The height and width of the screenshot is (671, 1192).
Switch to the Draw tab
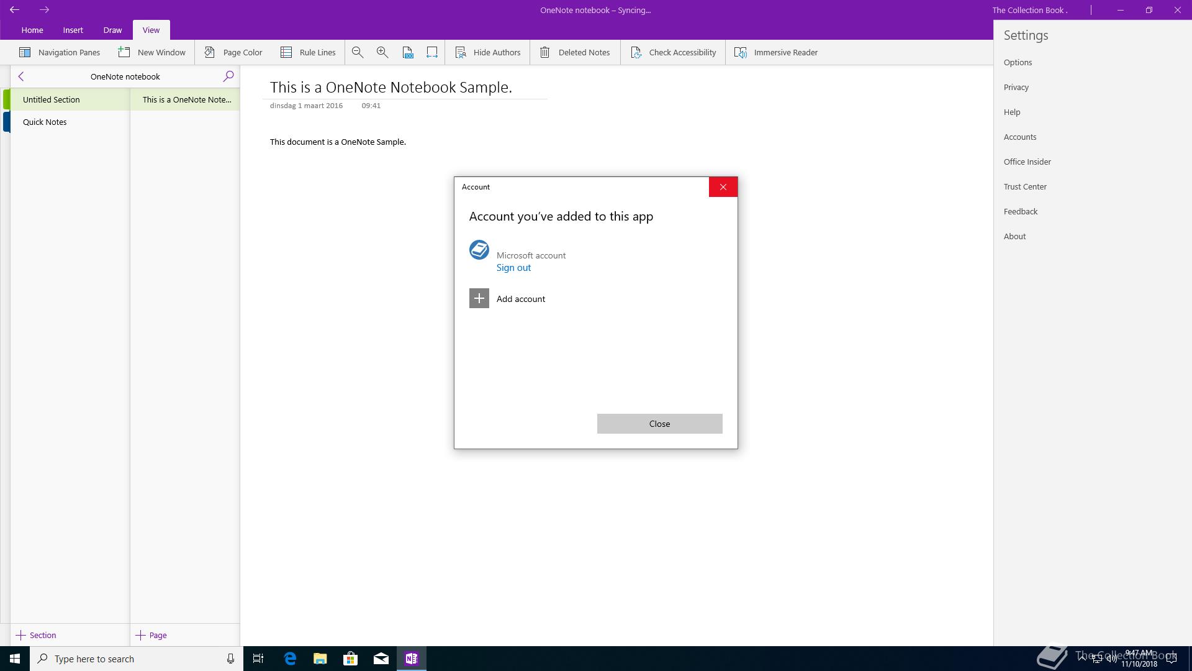(x=112, y=30)
